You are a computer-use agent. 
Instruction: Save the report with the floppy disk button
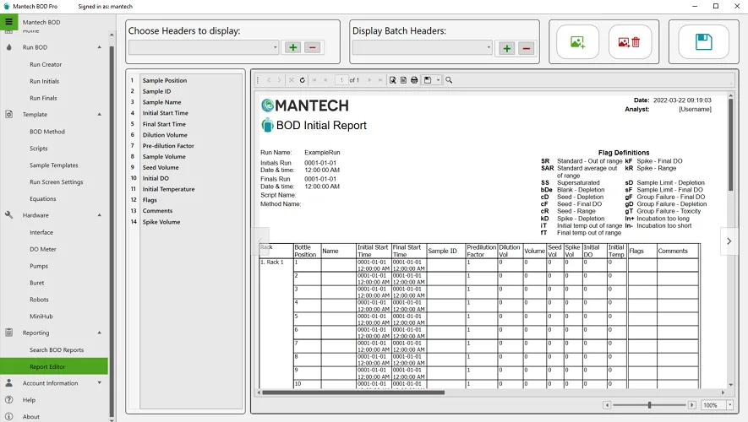pyautogui.click(x=703, y=42)
